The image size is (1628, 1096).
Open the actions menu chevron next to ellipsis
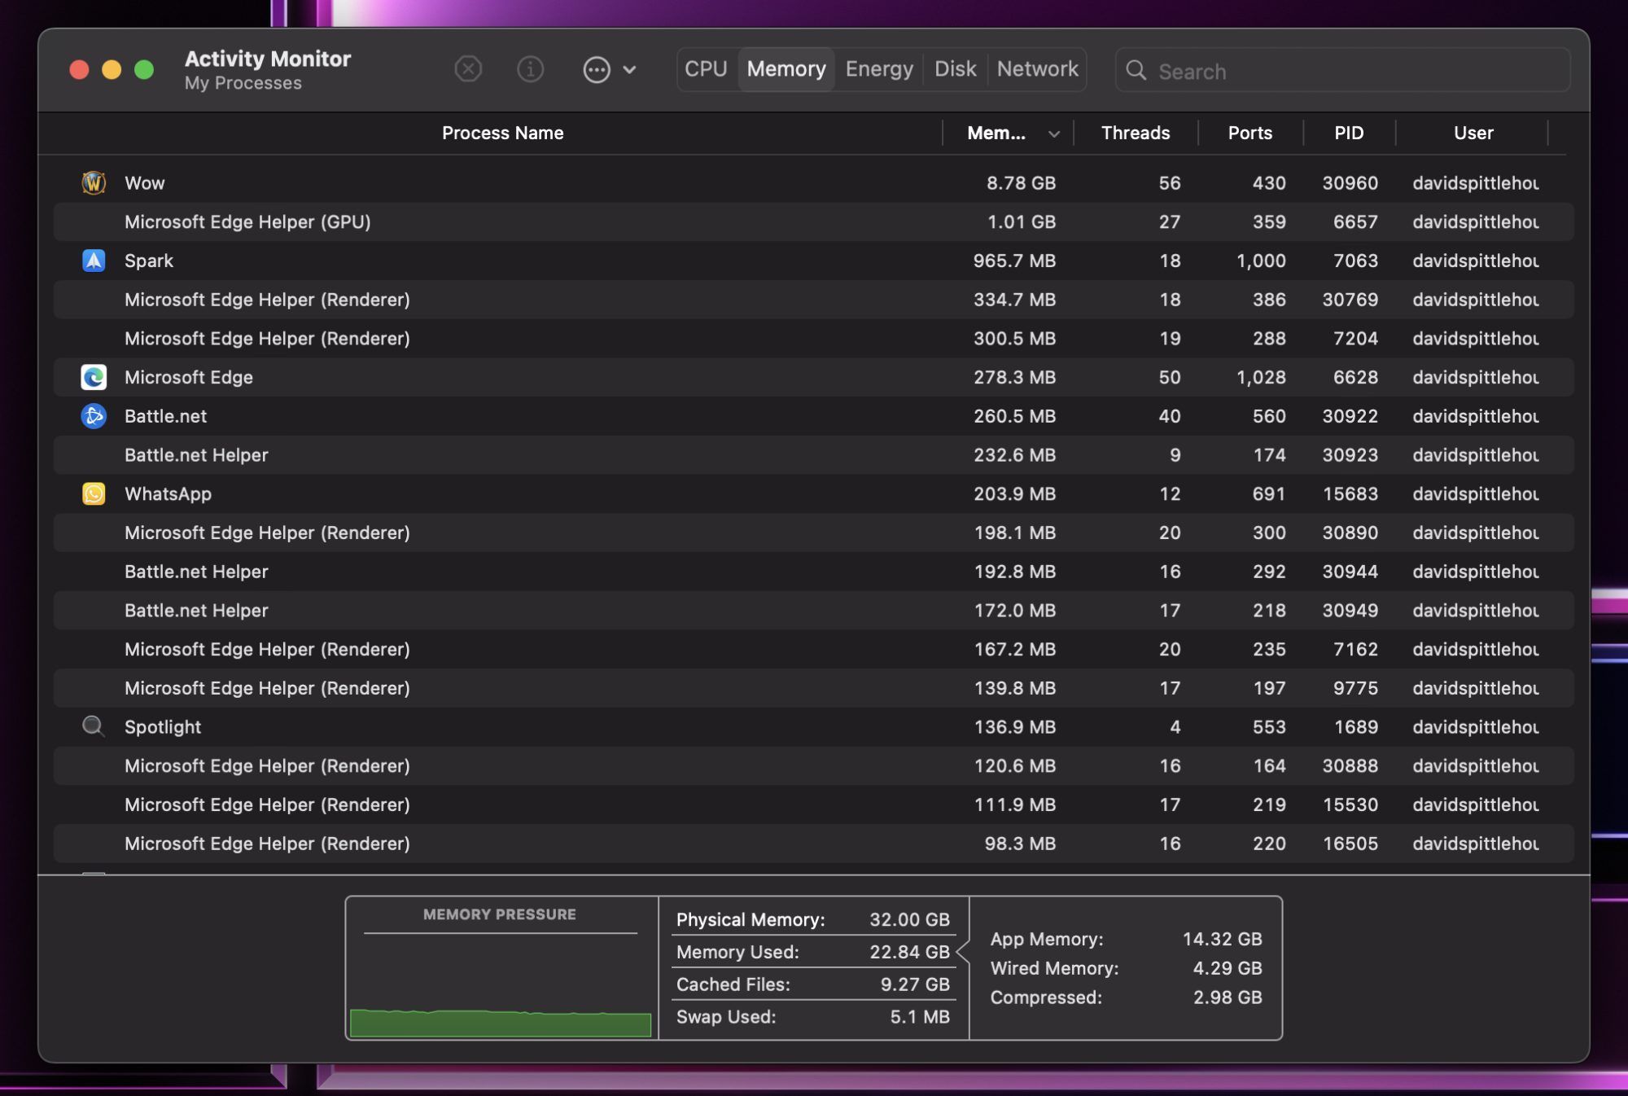629,70
